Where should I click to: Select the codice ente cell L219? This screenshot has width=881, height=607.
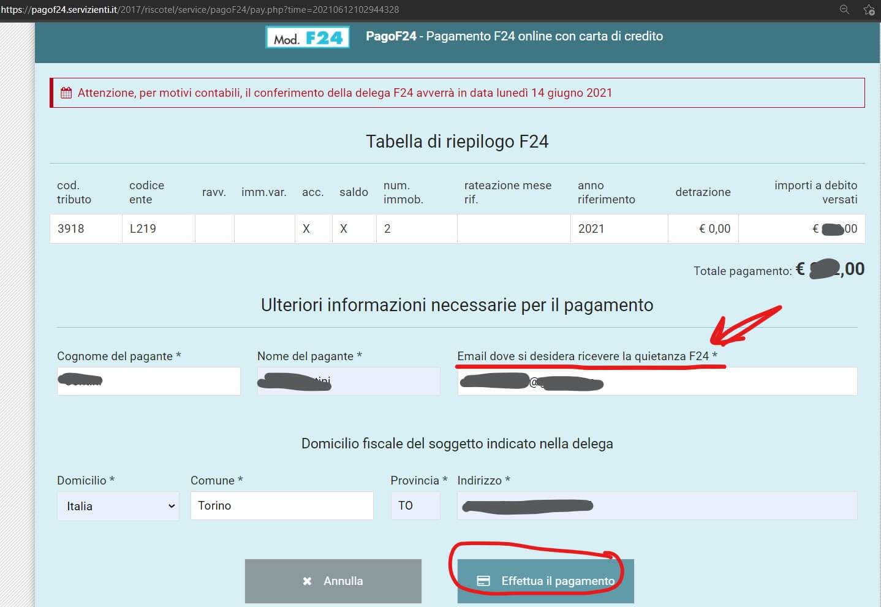(x=143, y=229)
